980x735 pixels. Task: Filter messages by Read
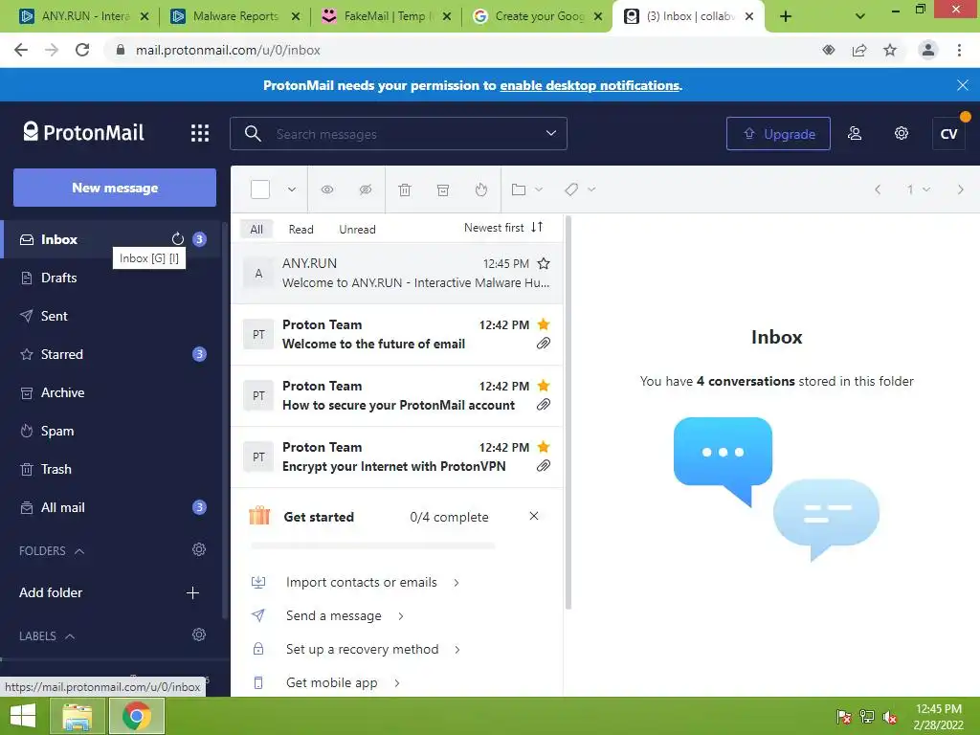tap(301, 230)
